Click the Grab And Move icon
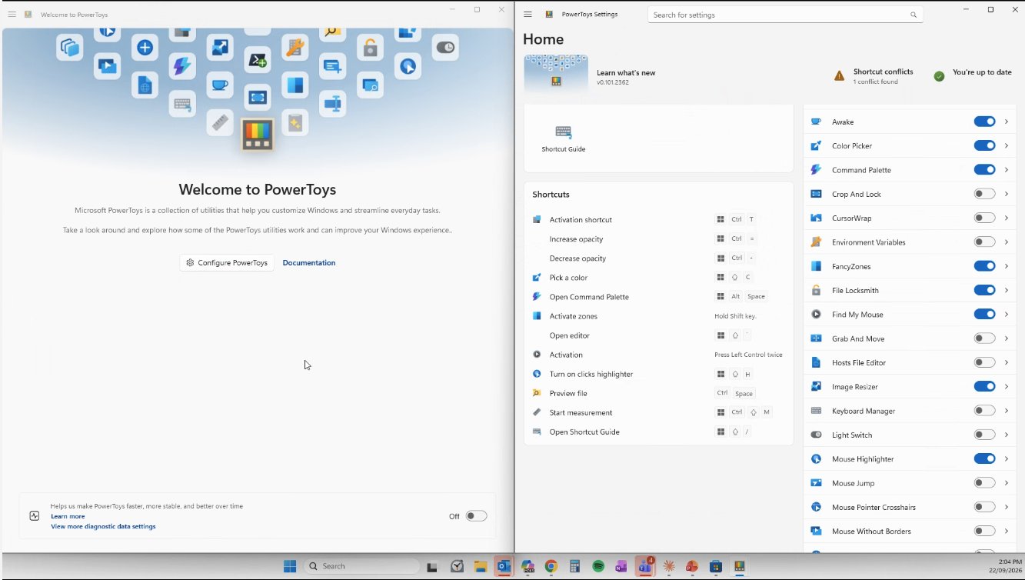 click(x=816, y=338)
